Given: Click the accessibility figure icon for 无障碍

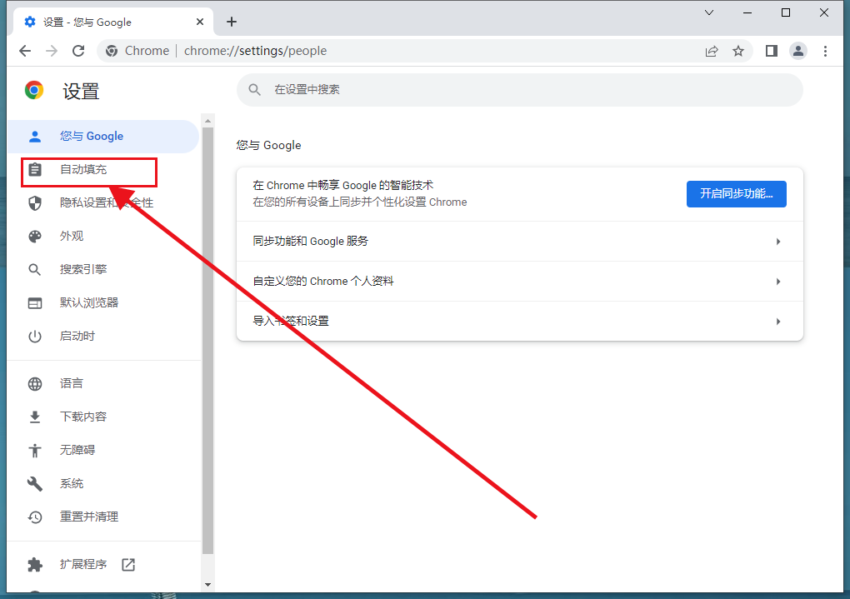Looking at the screenshot, I should click(x=35, y=451).
